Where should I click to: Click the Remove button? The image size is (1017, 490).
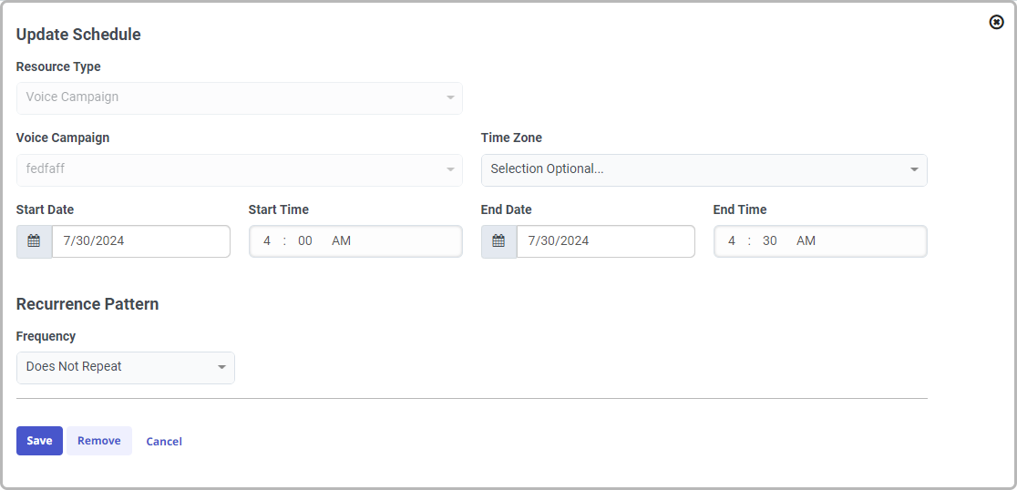pos(99,441)
